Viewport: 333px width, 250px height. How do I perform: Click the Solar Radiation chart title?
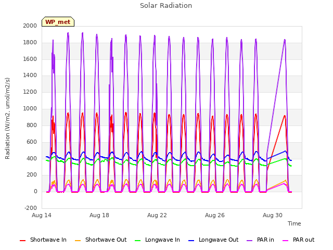coord(166,6)
